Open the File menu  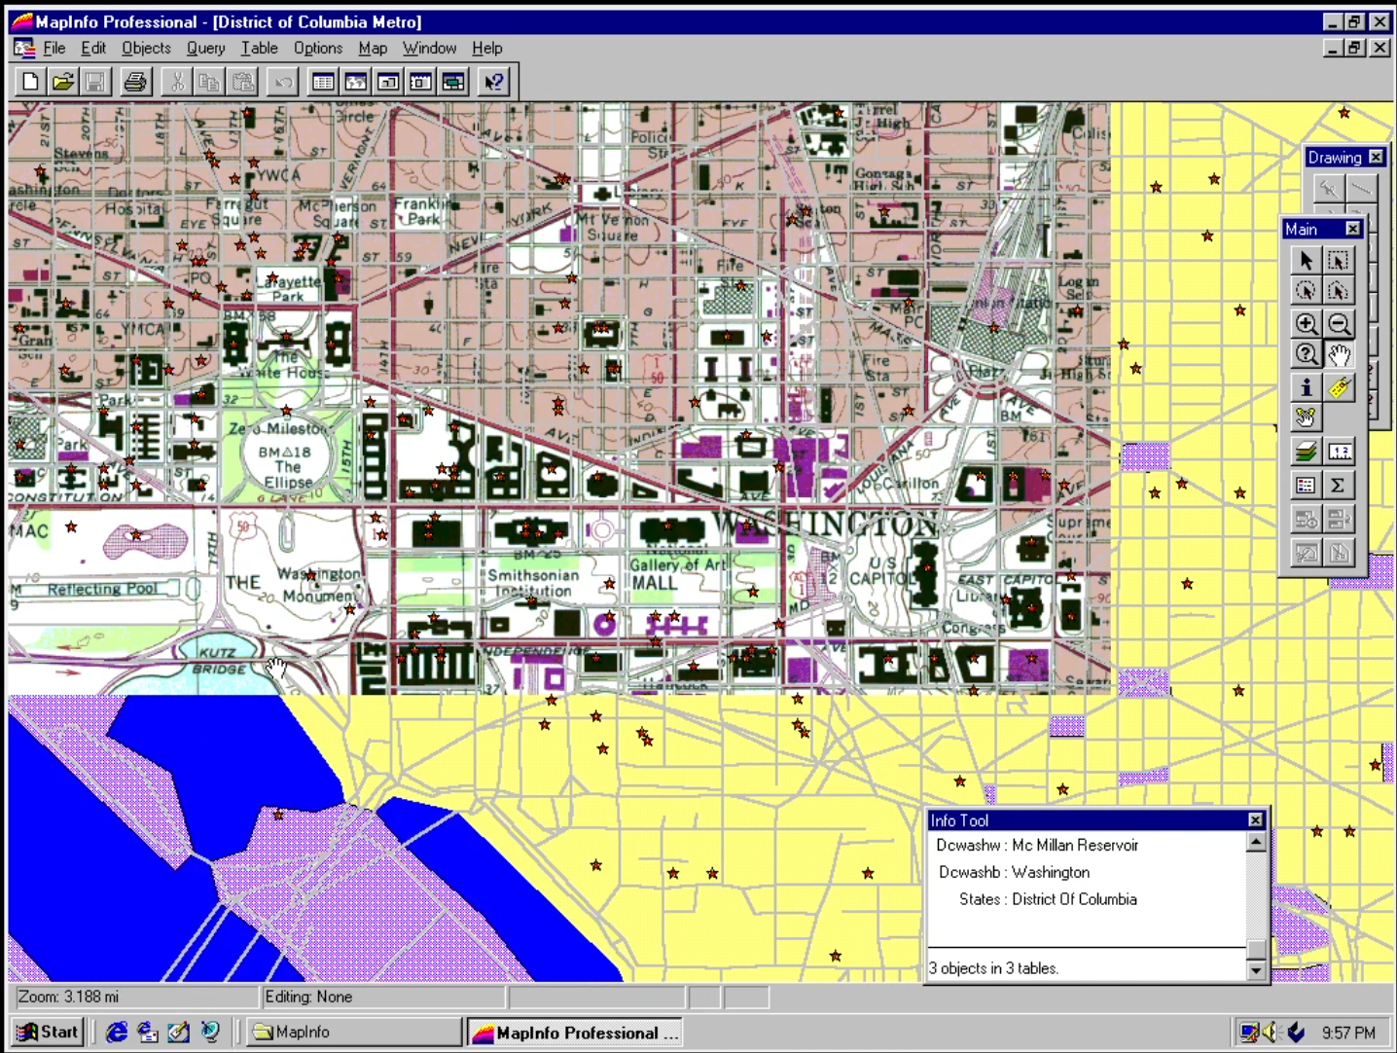pos(54,48)
